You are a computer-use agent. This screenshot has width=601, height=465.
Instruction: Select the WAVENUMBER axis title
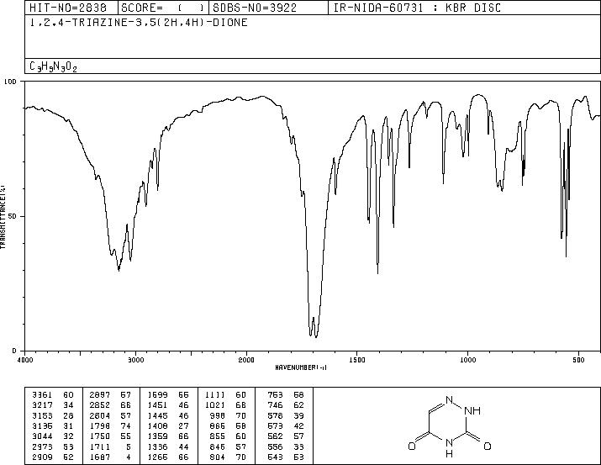point(301,367)
